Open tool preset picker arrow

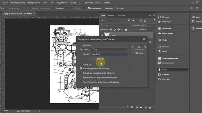click(3, 8)
